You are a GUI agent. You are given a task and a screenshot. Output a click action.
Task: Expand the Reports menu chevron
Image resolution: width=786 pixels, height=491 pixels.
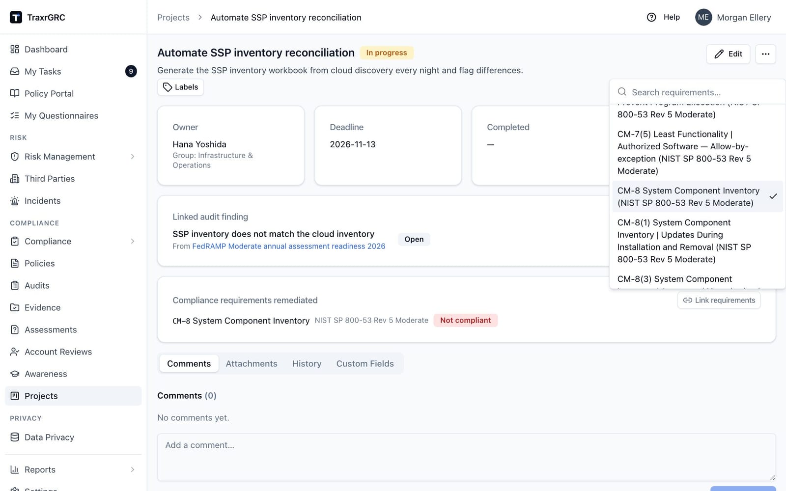133,469
